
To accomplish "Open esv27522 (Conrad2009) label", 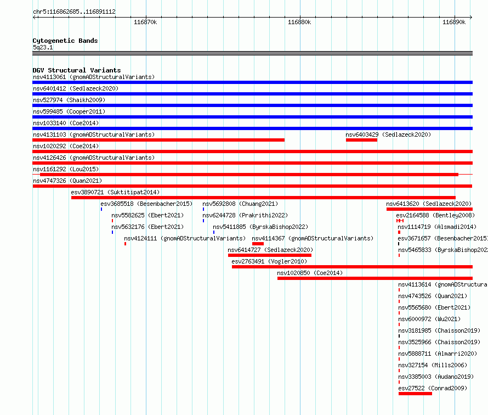I will tap(433, 388).
